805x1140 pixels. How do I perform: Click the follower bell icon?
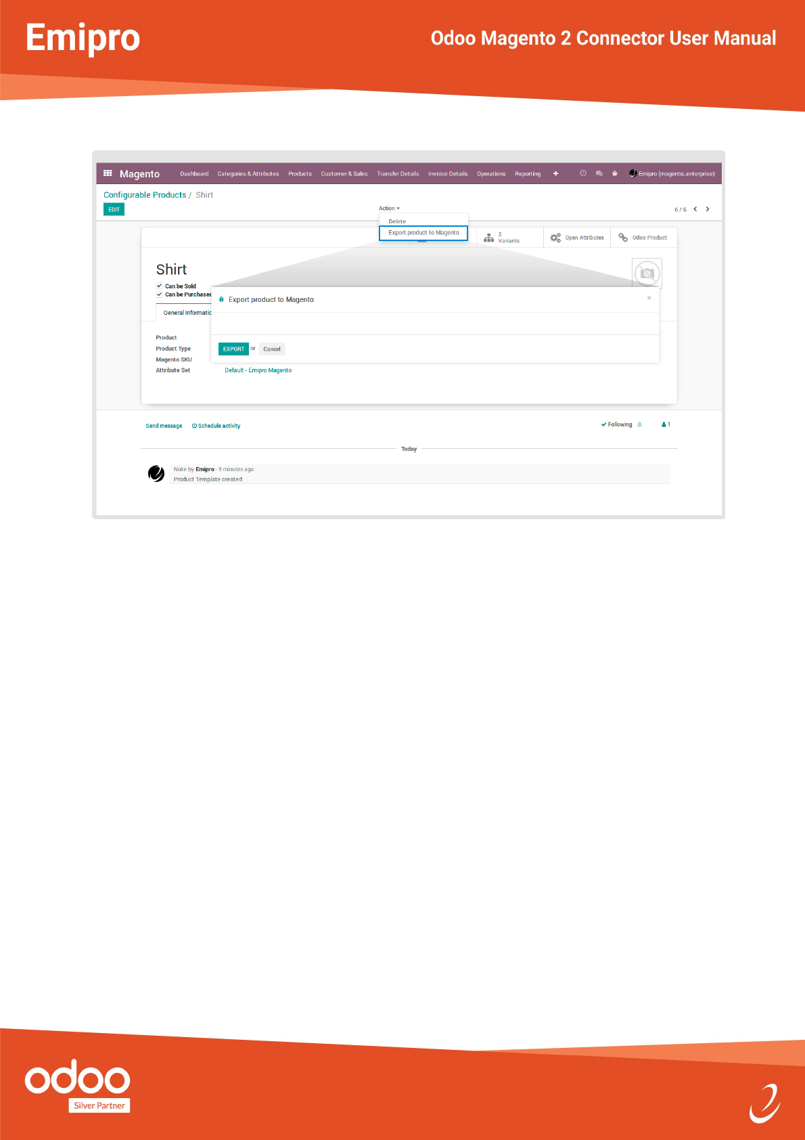[639, 424]
